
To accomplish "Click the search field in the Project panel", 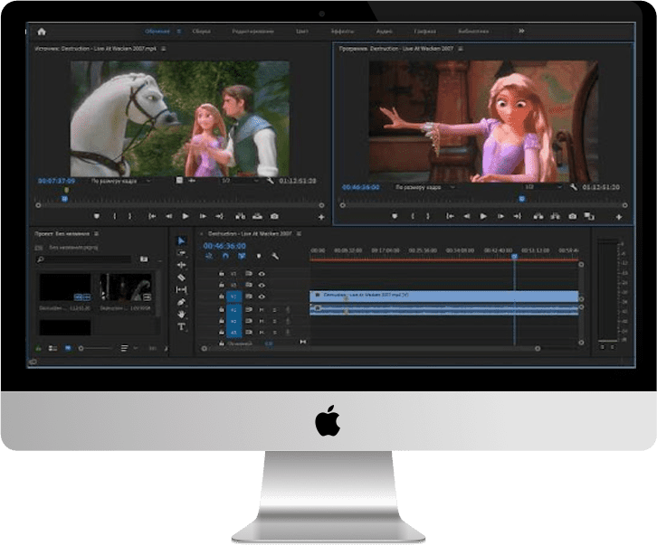I will [x=87, y=259].
